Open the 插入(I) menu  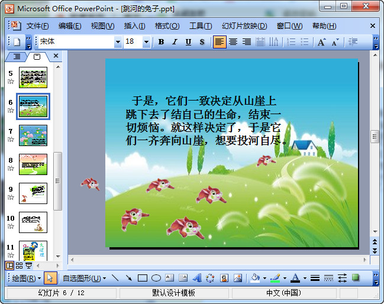click(134, 25)
